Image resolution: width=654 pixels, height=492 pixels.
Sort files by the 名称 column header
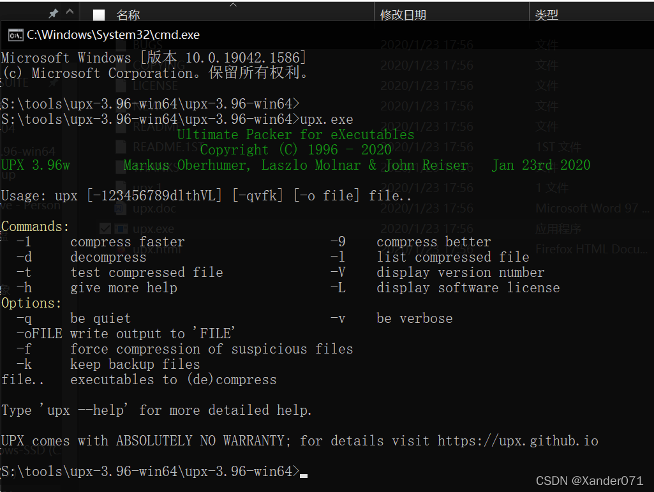click(x=128, y=15)
